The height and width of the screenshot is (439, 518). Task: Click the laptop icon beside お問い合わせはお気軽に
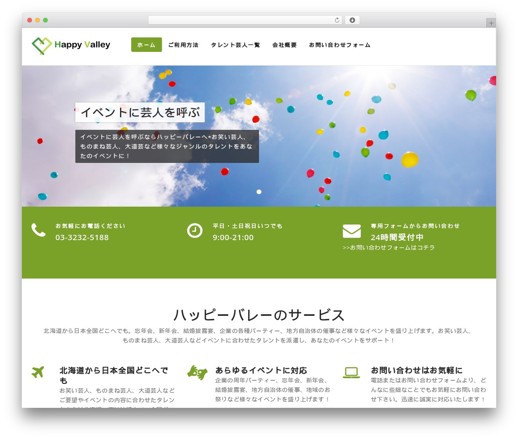[x=351, y=373]
